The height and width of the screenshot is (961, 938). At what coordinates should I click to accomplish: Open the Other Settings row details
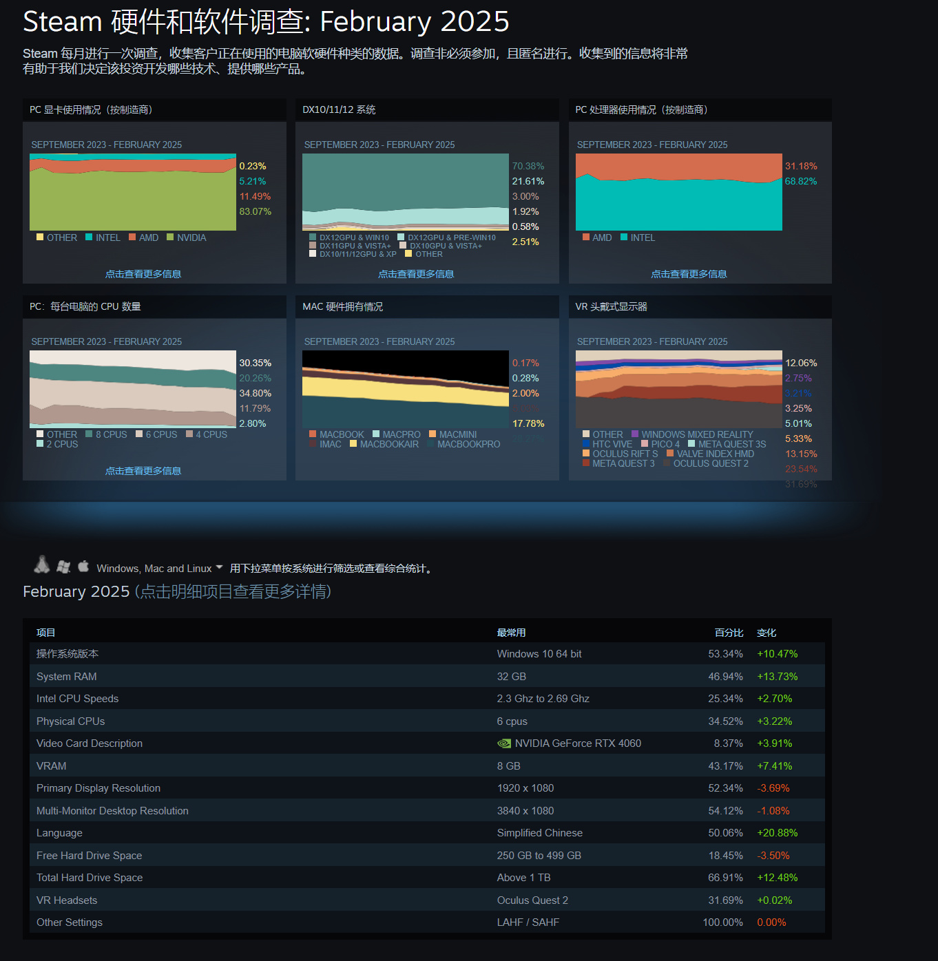(427, 922)
